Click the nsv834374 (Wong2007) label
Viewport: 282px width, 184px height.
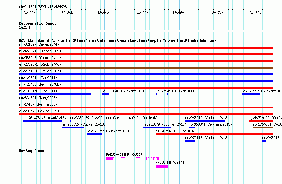point(38,98)
